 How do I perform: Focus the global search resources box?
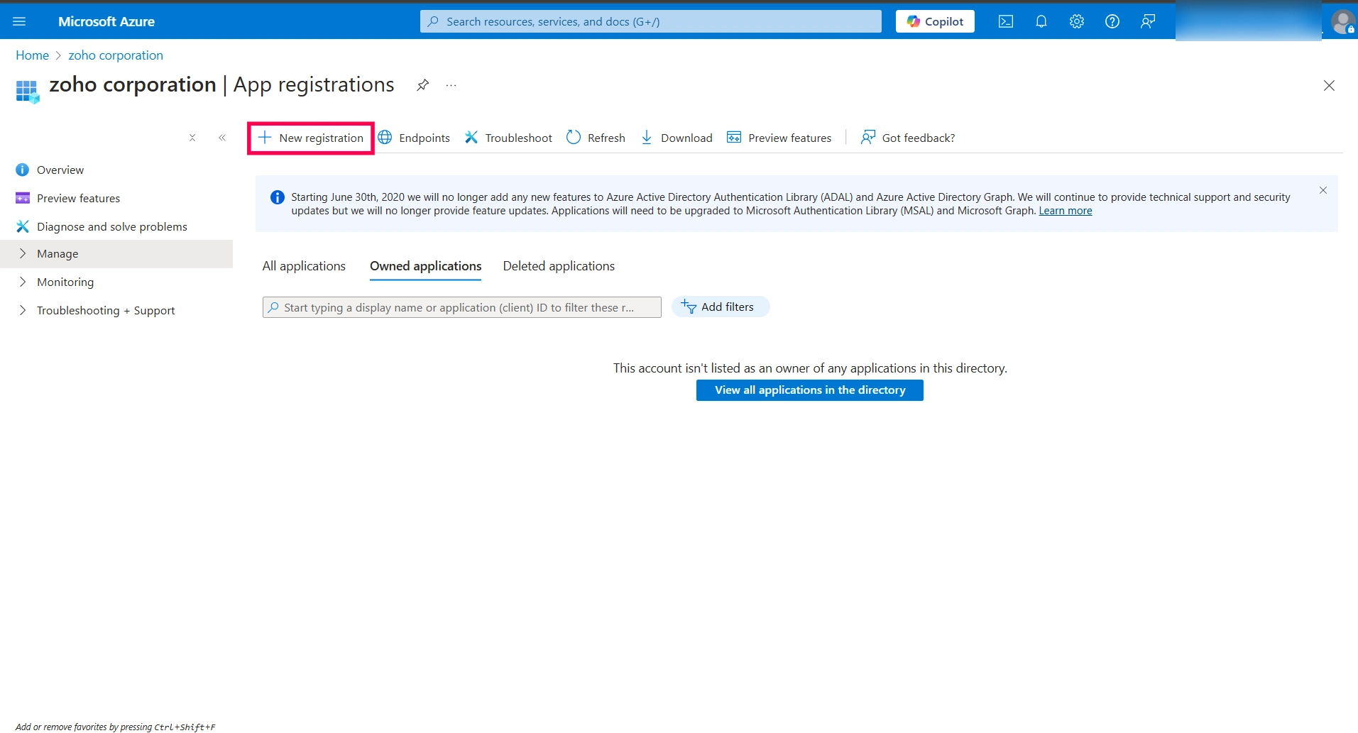tap(651, 21)
